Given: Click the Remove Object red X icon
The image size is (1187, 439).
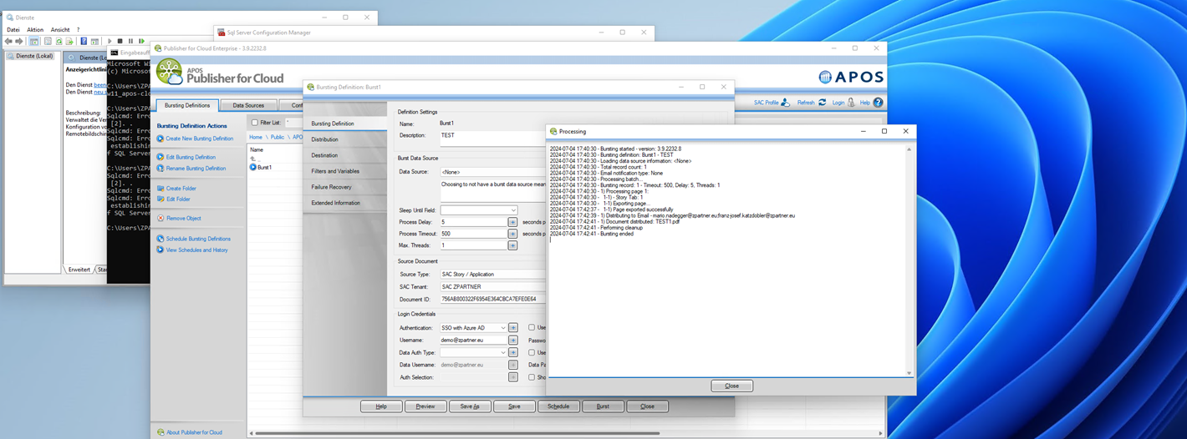Looking at the screenshot, I should (160, 218).
